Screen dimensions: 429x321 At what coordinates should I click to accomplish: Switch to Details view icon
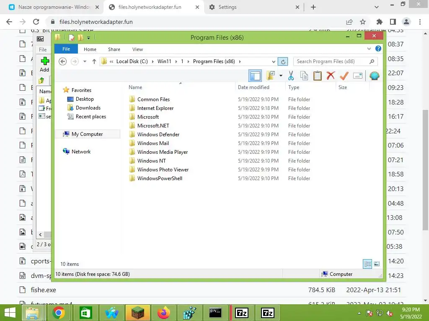coord(367,264)
